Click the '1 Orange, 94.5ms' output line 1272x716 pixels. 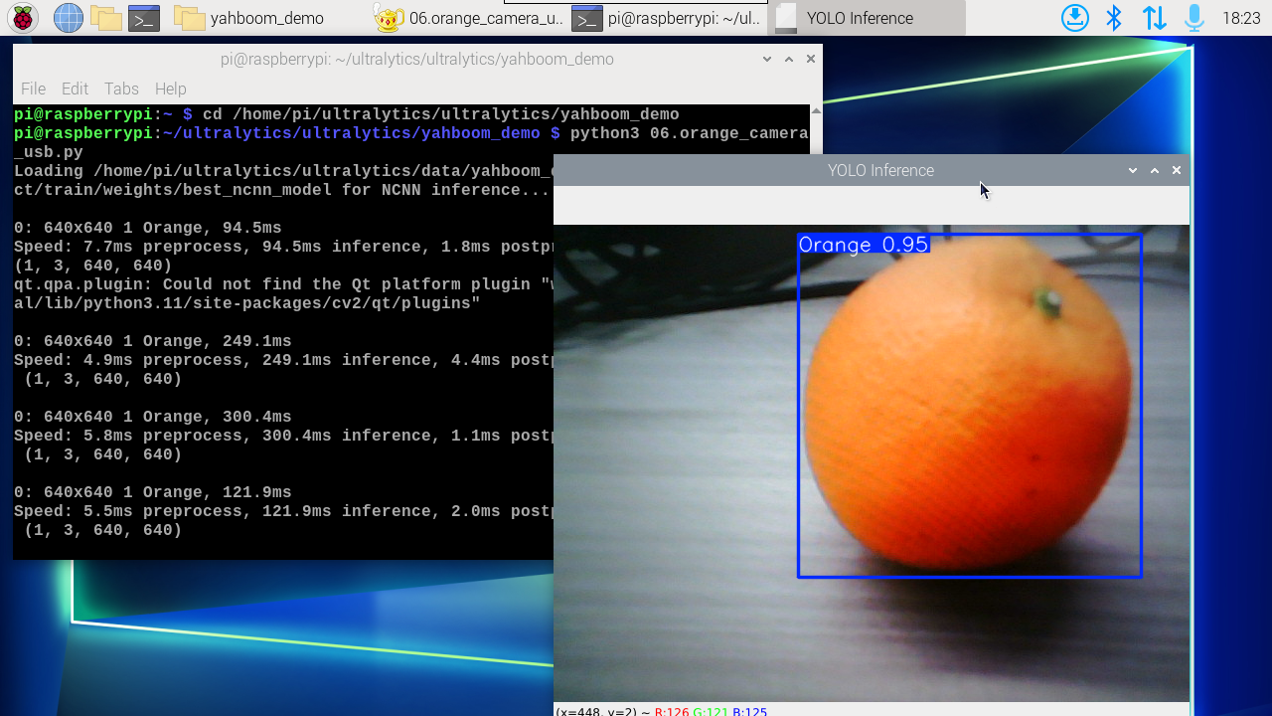(148, 229)
